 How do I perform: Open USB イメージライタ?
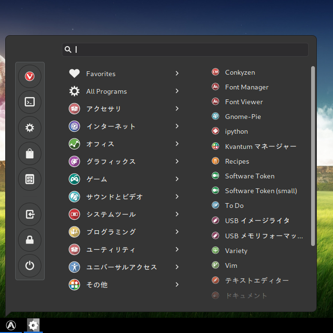click(x=257, y=221)
